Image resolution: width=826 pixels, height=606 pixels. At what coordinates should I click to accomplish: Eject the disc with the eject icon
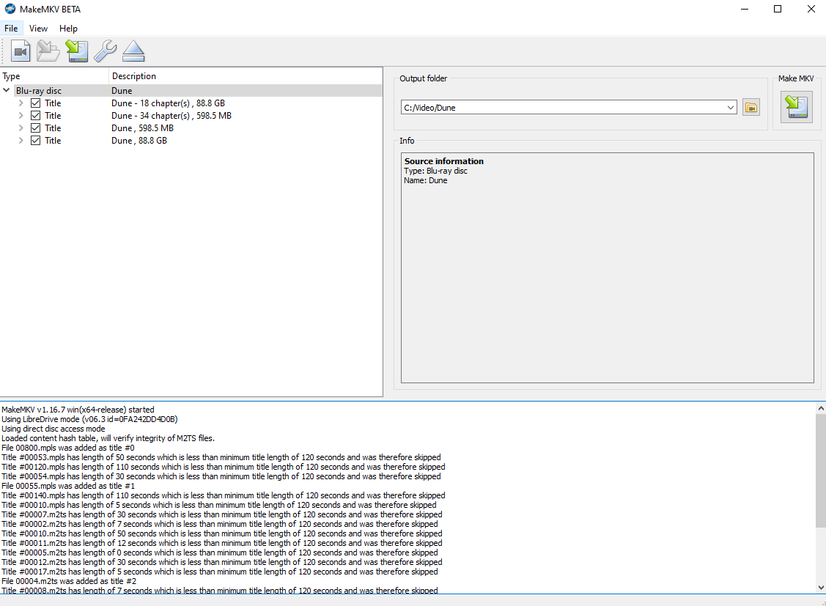tap(133, 51)
